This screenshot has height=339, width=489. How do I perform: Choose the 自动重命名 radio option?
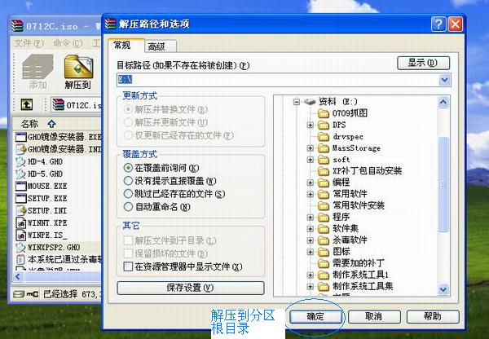128,207
